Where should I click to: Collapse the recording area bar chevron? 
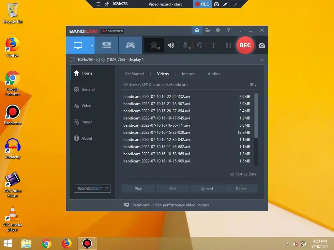pyautogui.click(x=262, y=60)
